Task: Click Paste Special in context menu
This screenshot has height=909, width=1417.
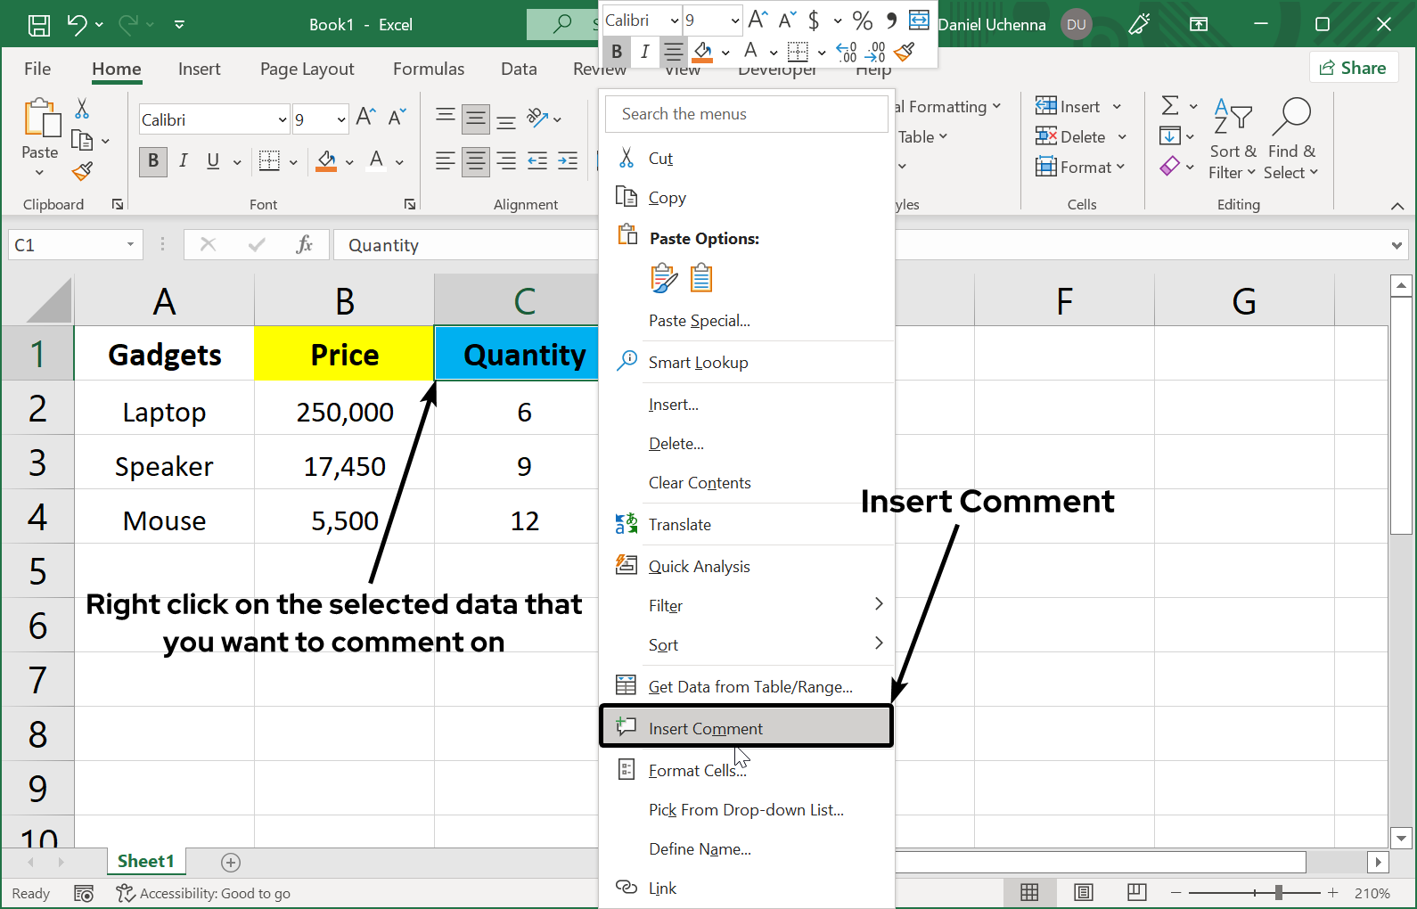Action: pos(700,321)
